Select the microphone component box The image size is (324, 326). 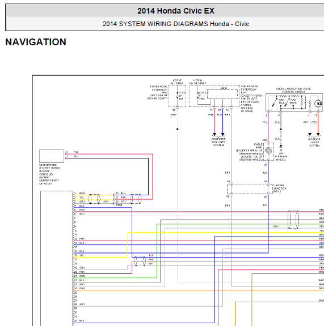point(52,156)
